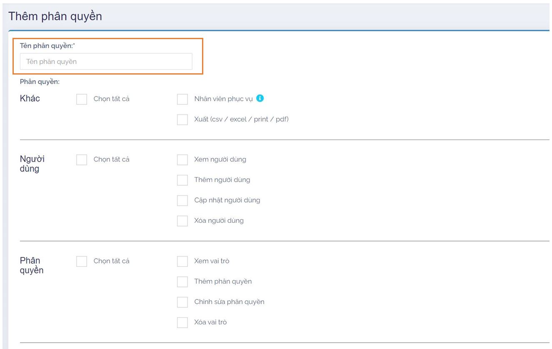
Task: Tick Chọn tất cả checkbox in Khác section
Action: [82, 99]
